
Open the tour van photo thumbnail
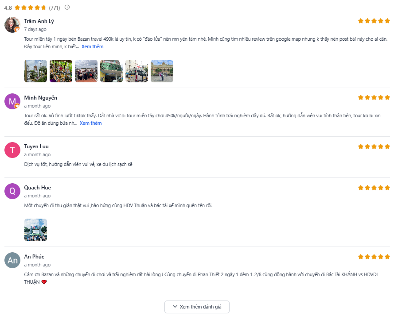pos(137,71)
